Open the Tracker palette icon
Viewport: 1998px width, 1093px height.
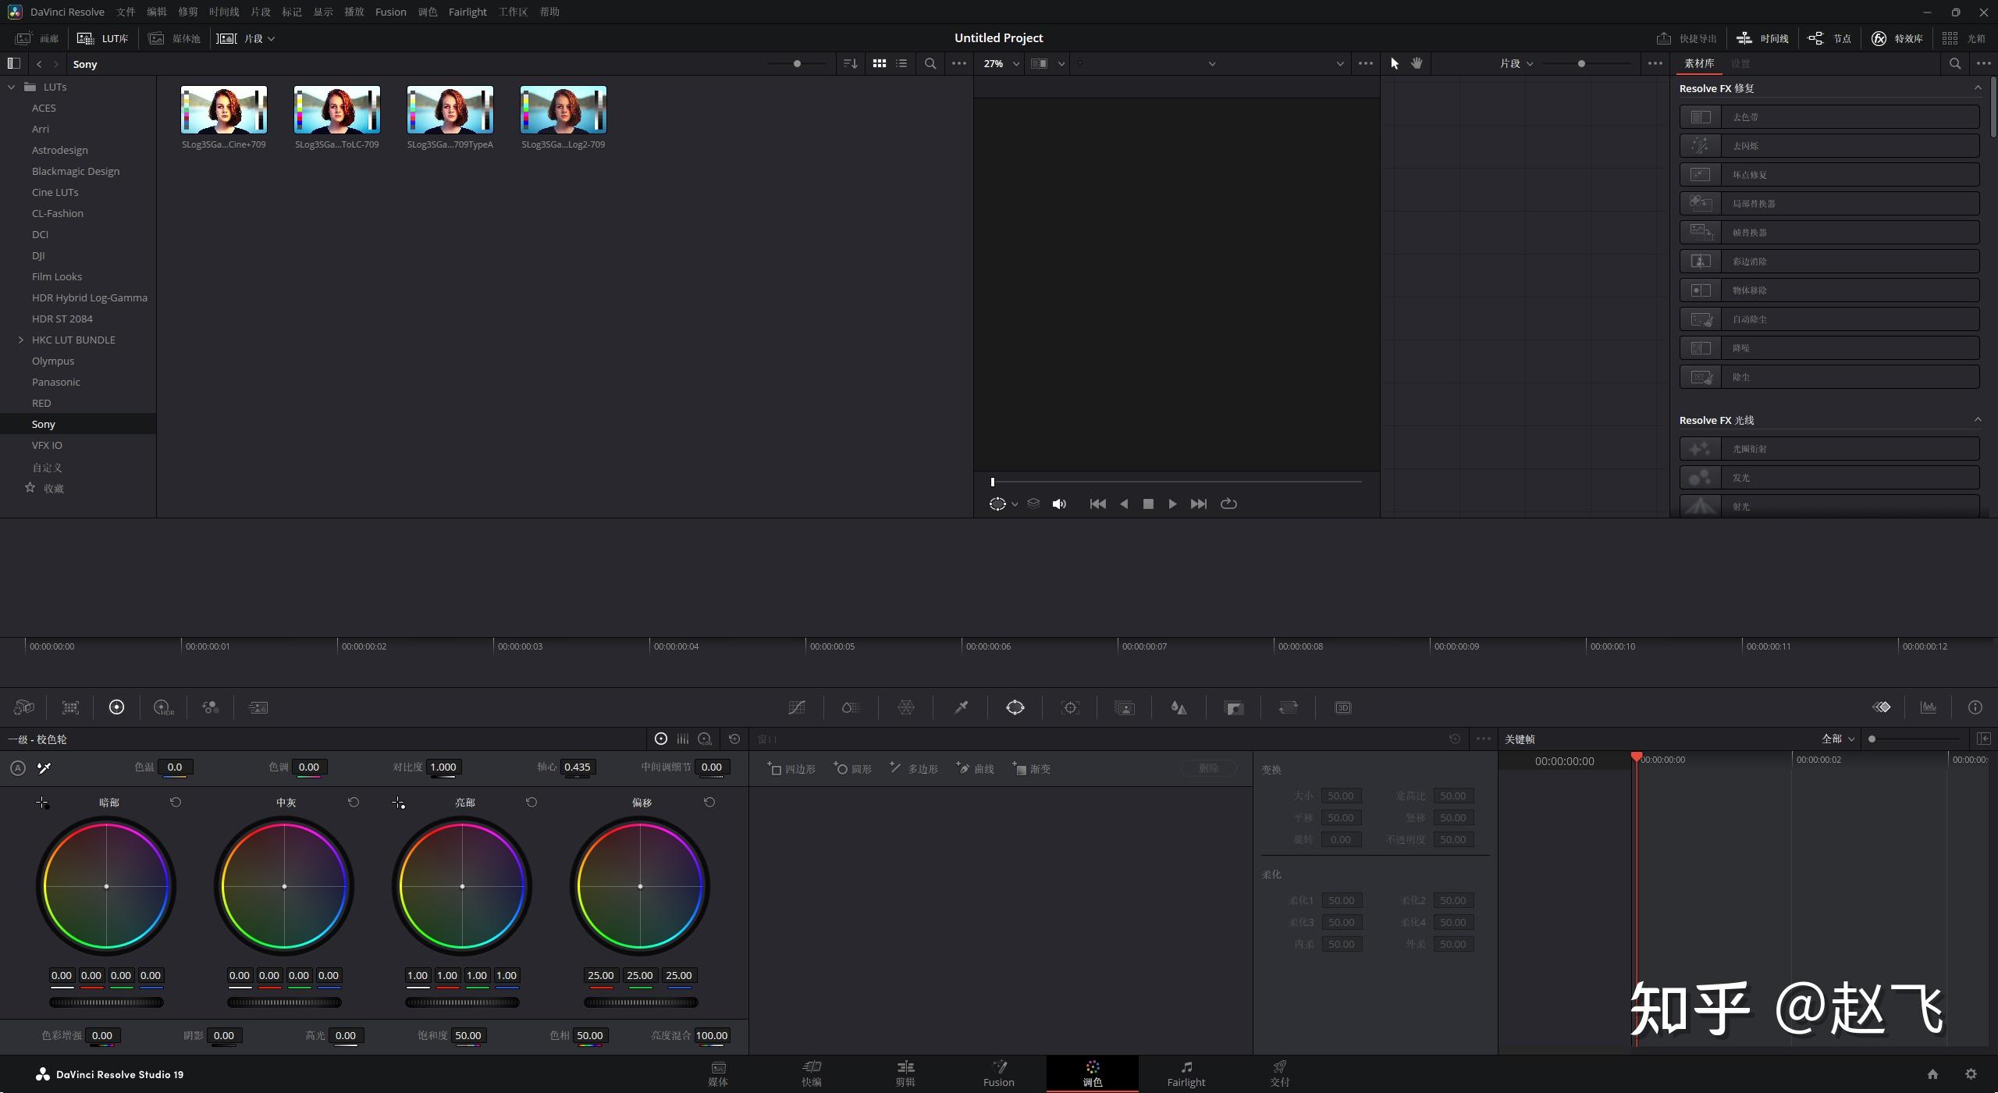(1070, 707)
